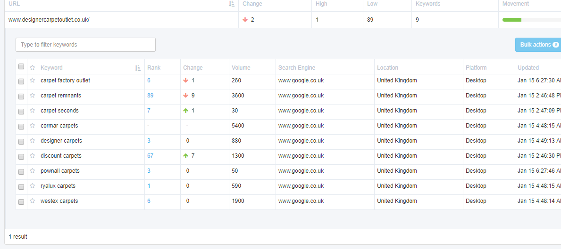The width and height of the screenshot is (561, 249).
Task: Sort by the Rank column header
Action: 154,68
